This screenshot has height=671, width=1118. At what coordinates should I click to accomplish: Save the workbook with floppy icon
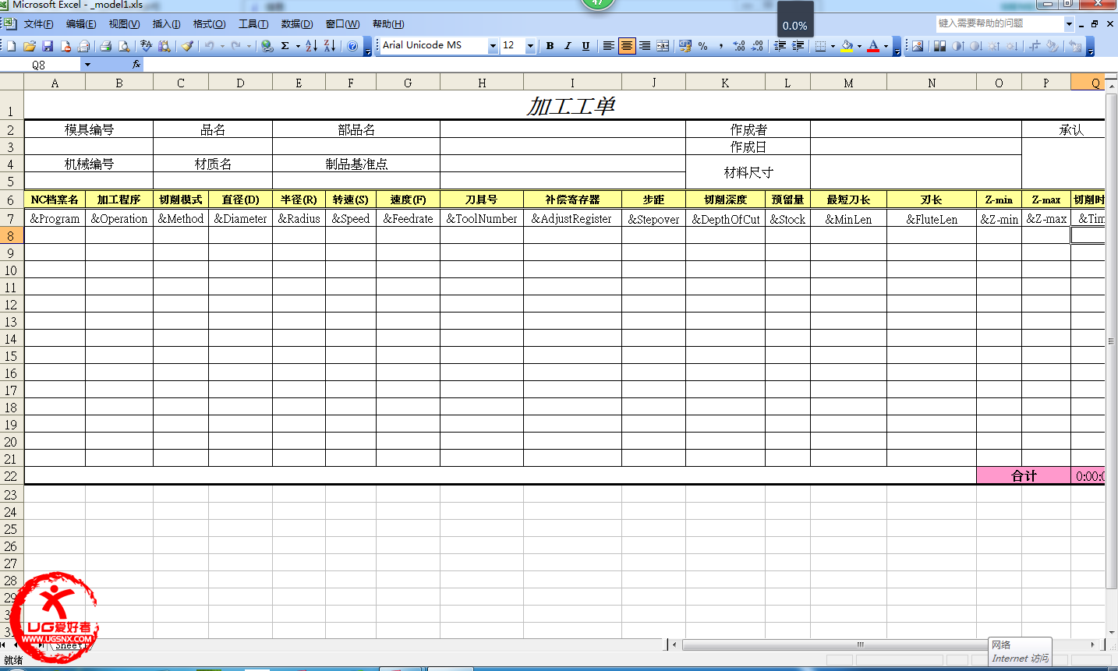pyautogui.click(x=48, y=46)
